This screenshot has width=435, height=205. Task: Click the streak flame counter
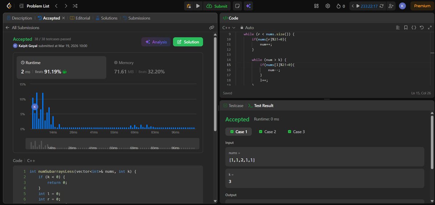(341, 6)
